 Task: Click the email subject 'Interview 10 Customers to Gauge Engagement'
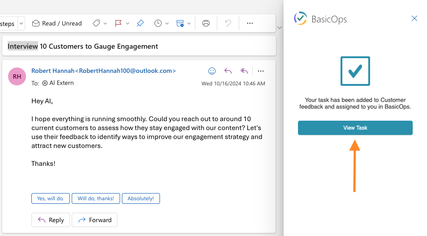(x=83, y=46)
